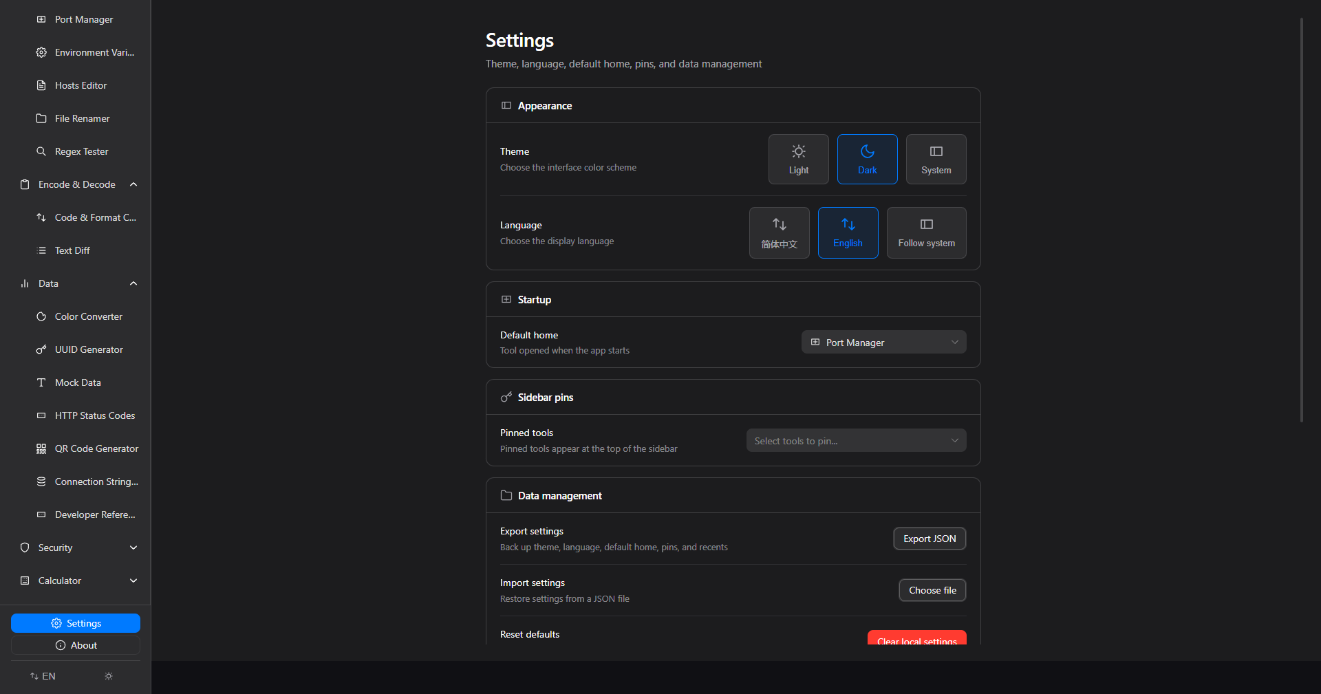This screenshot has width=1321, height=694.
Task: Click the About button in sidebar
Action: (76, 645)
